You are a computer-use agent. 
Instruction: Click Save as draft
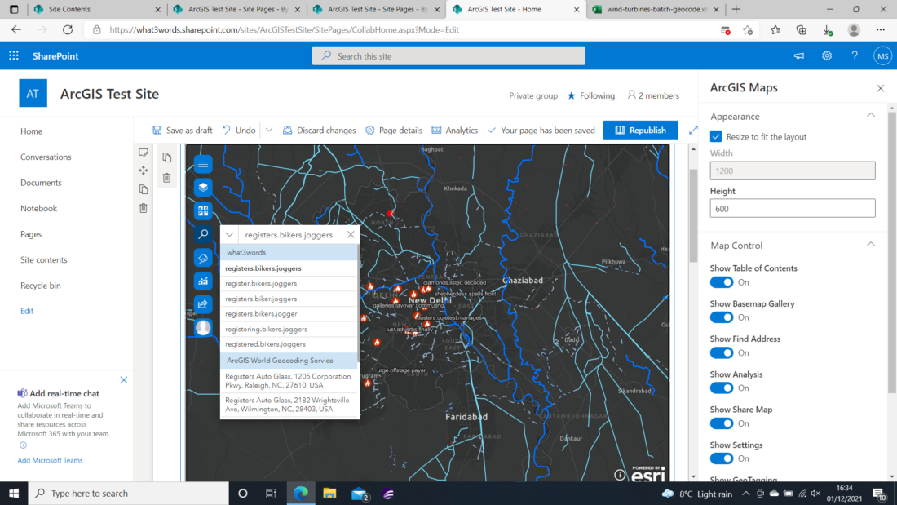pyautogui.click(x=183, y=130)
